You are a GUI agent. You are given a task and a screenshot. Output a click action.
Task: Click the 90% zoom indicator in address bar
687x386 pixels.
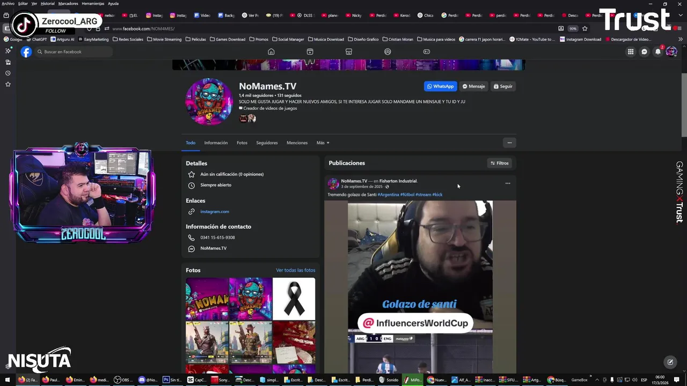tap(573, 28)
